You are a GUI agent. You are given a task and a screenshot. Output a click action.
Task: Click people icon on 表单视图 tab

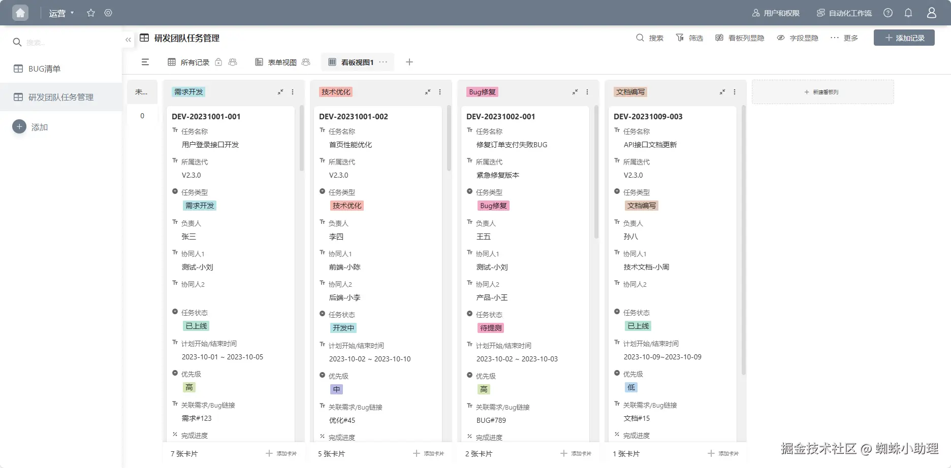(x=306, y=62)
